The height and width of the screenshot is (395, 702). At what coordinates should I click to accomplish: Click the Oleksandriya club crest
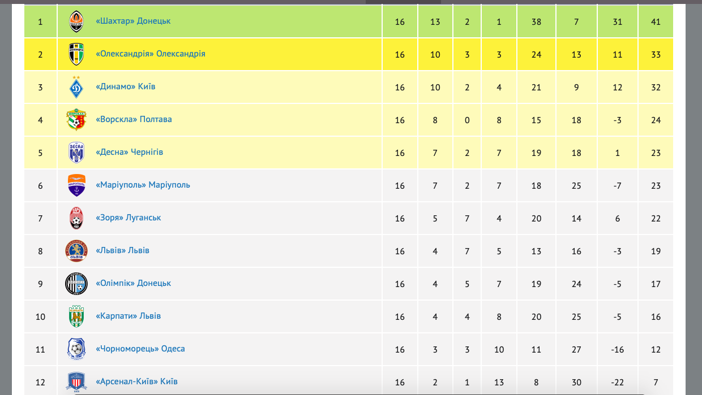pos(76,54)
